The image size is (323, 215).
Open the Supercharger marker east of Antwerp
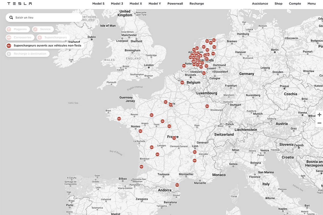204,73
